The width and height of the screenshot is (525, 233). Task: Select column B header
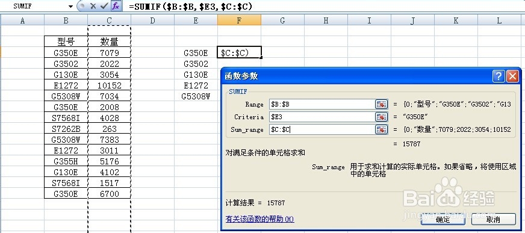point(66,20)
